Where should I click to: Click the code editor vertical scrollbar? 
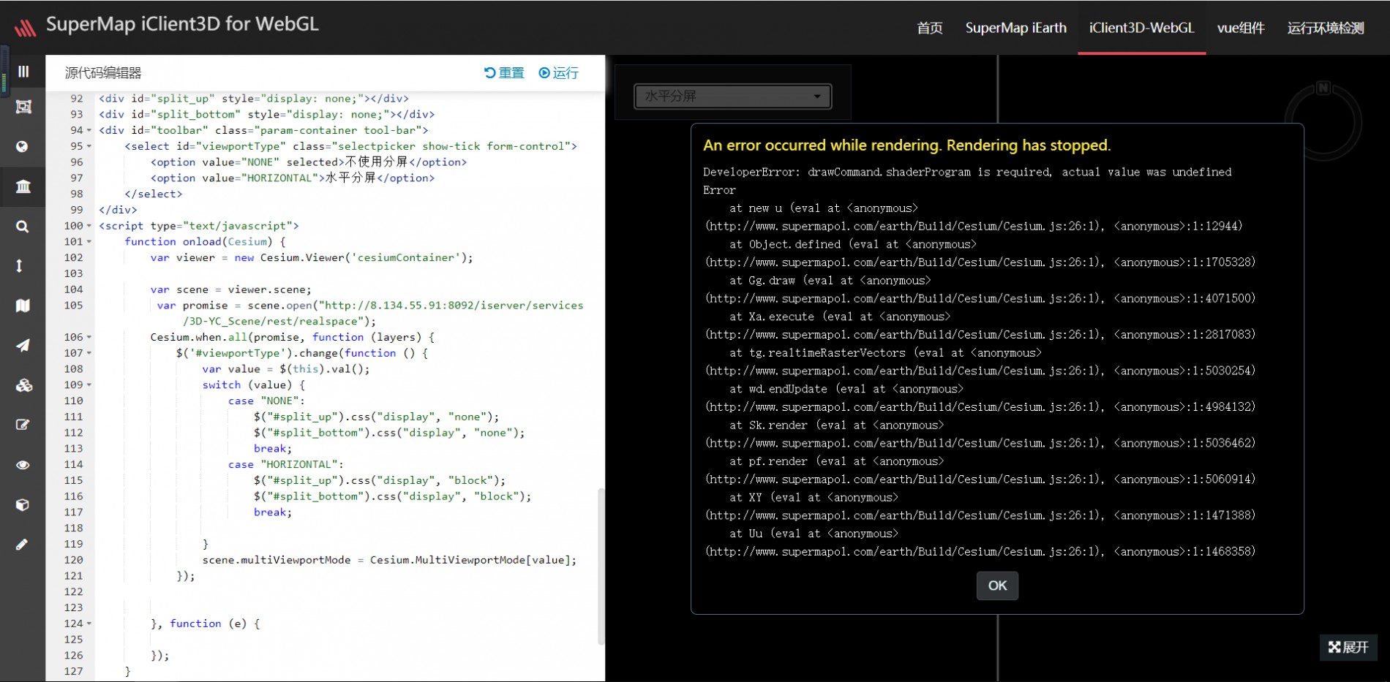click(x=601, y=567)
